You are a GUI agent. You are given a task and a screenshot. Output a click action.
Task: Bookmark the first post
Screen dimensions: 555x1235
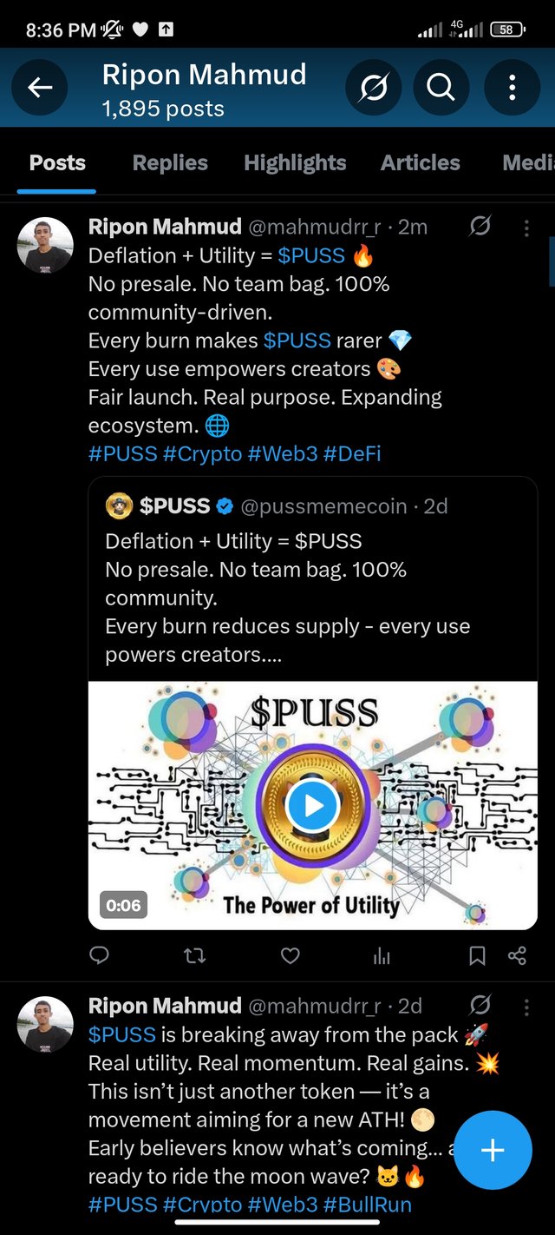pyautogui.click(x=477, y=955)
